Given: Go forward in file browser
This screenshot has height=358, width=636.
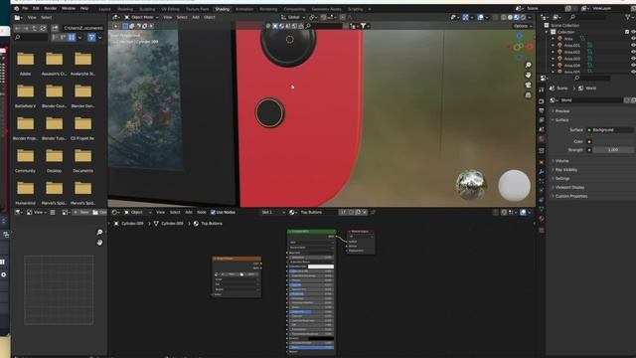Looking at the screenshot, I should point(26,28).
